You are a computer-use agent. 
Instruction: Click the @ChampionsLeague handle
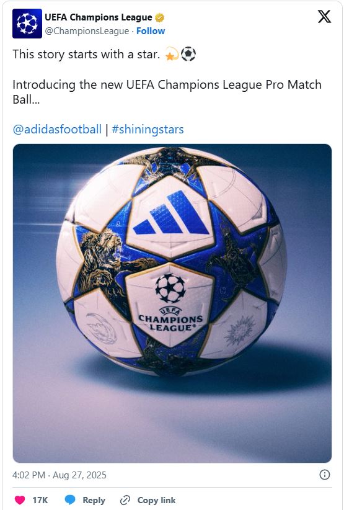point(87,31)
